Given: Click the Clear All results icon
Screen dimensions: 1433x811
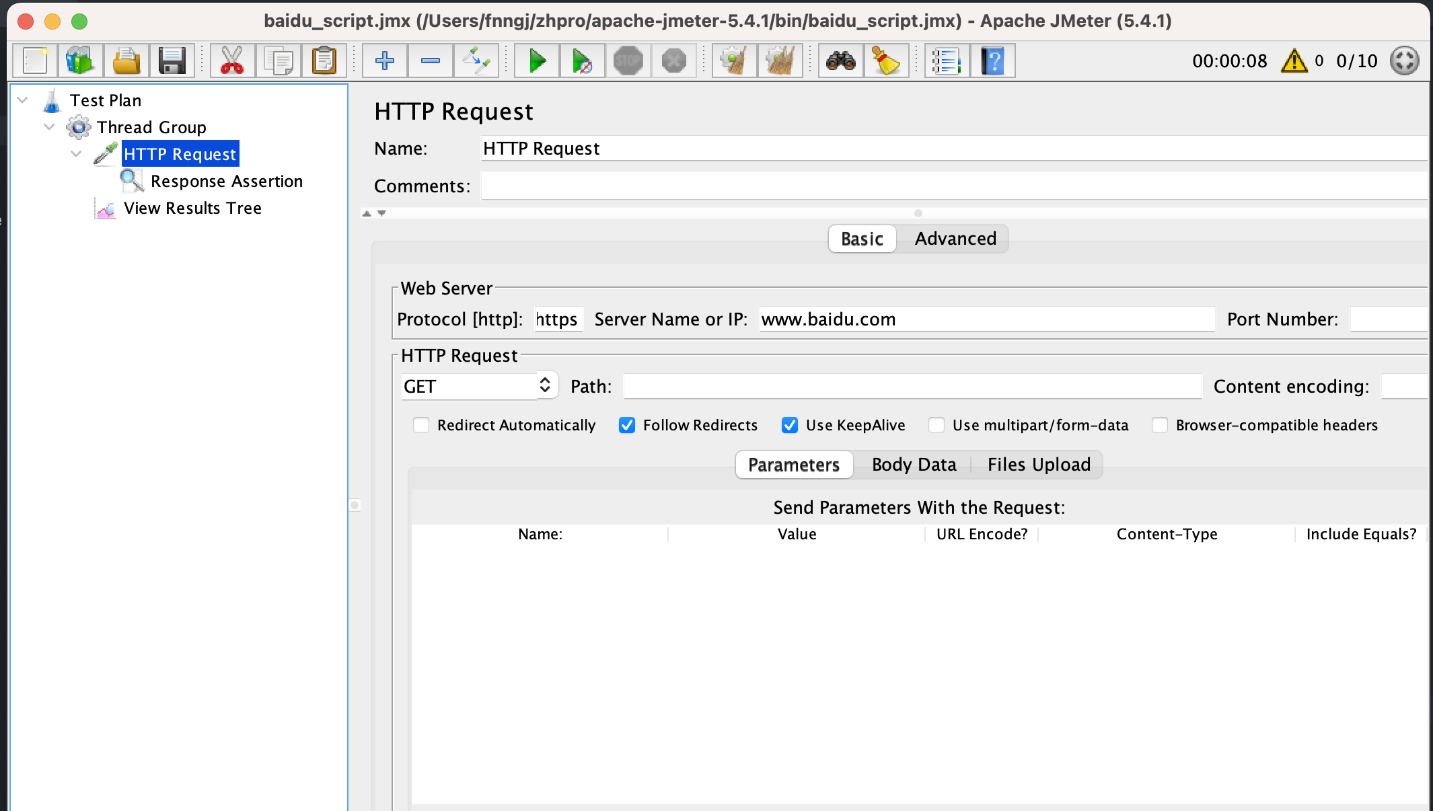Looking at the screenshot, I should [x=780, y=61].
